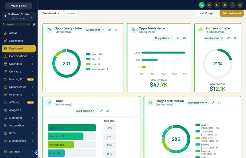Expand the Sites sidebar chevron
Viewport: 246px width, 158px height.
(33, 133)
